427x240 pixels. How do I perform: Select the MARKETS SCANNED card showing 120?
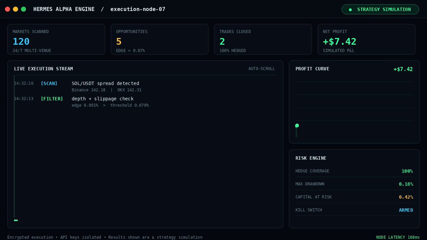(x=56, y=39)
